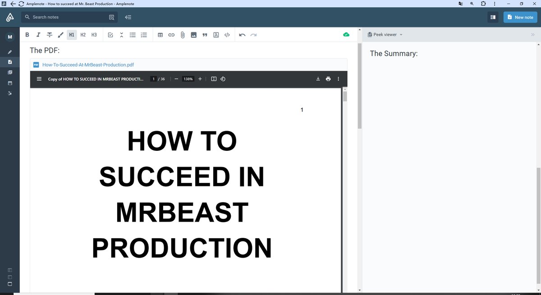Open the Amplenote logo home

(9, 17)
